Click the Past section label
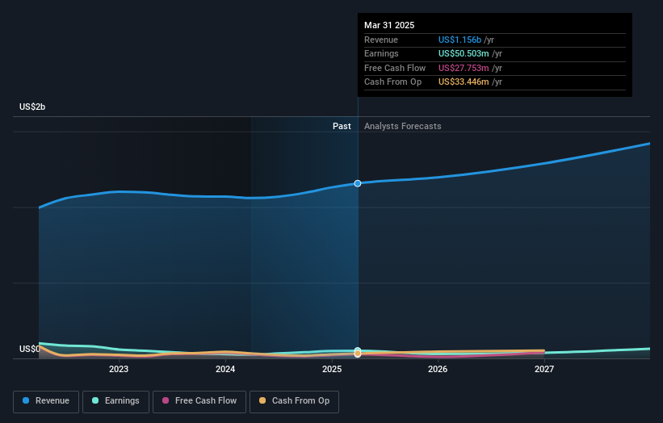This screenshot has height=423, width=663. coord(342,126)
